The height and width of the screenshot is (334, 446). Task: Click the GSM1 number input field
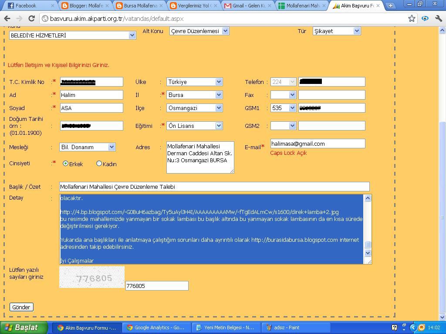(331, 108)
